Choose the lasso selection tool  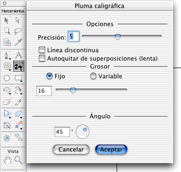[x=18, y=31]
